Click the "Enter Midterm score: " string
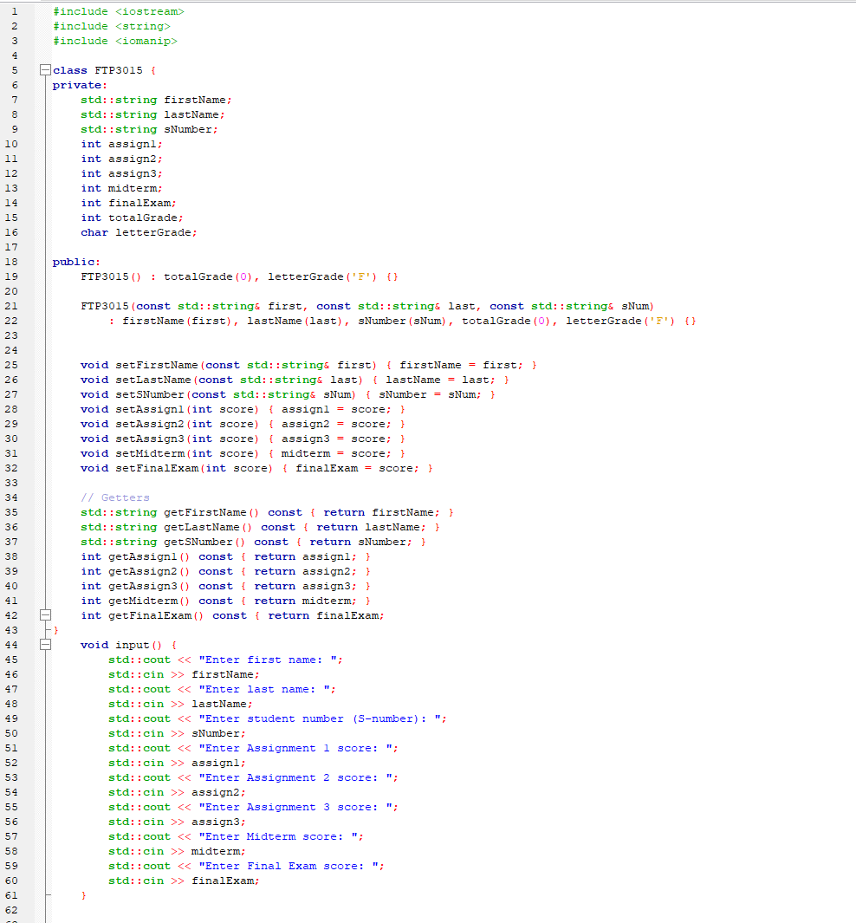856x923 pixels. click(x=278, y=836)
